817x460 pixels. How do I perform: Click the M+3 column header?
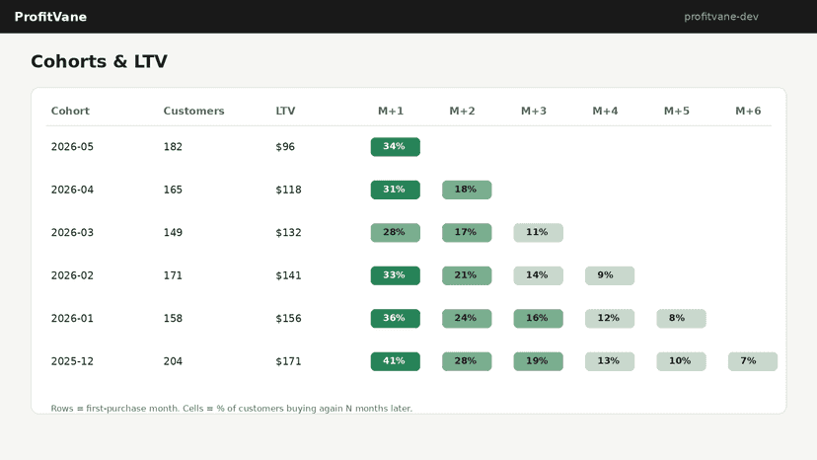click(534, 111)
